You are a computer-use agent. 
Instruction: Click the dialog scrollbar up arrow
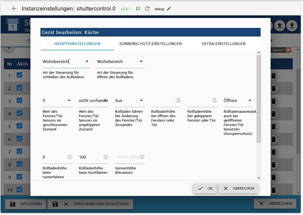(x=259, y=53)
